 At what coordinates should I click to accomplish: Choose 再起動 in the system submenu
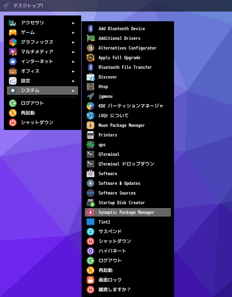click(x=128, y=270)
